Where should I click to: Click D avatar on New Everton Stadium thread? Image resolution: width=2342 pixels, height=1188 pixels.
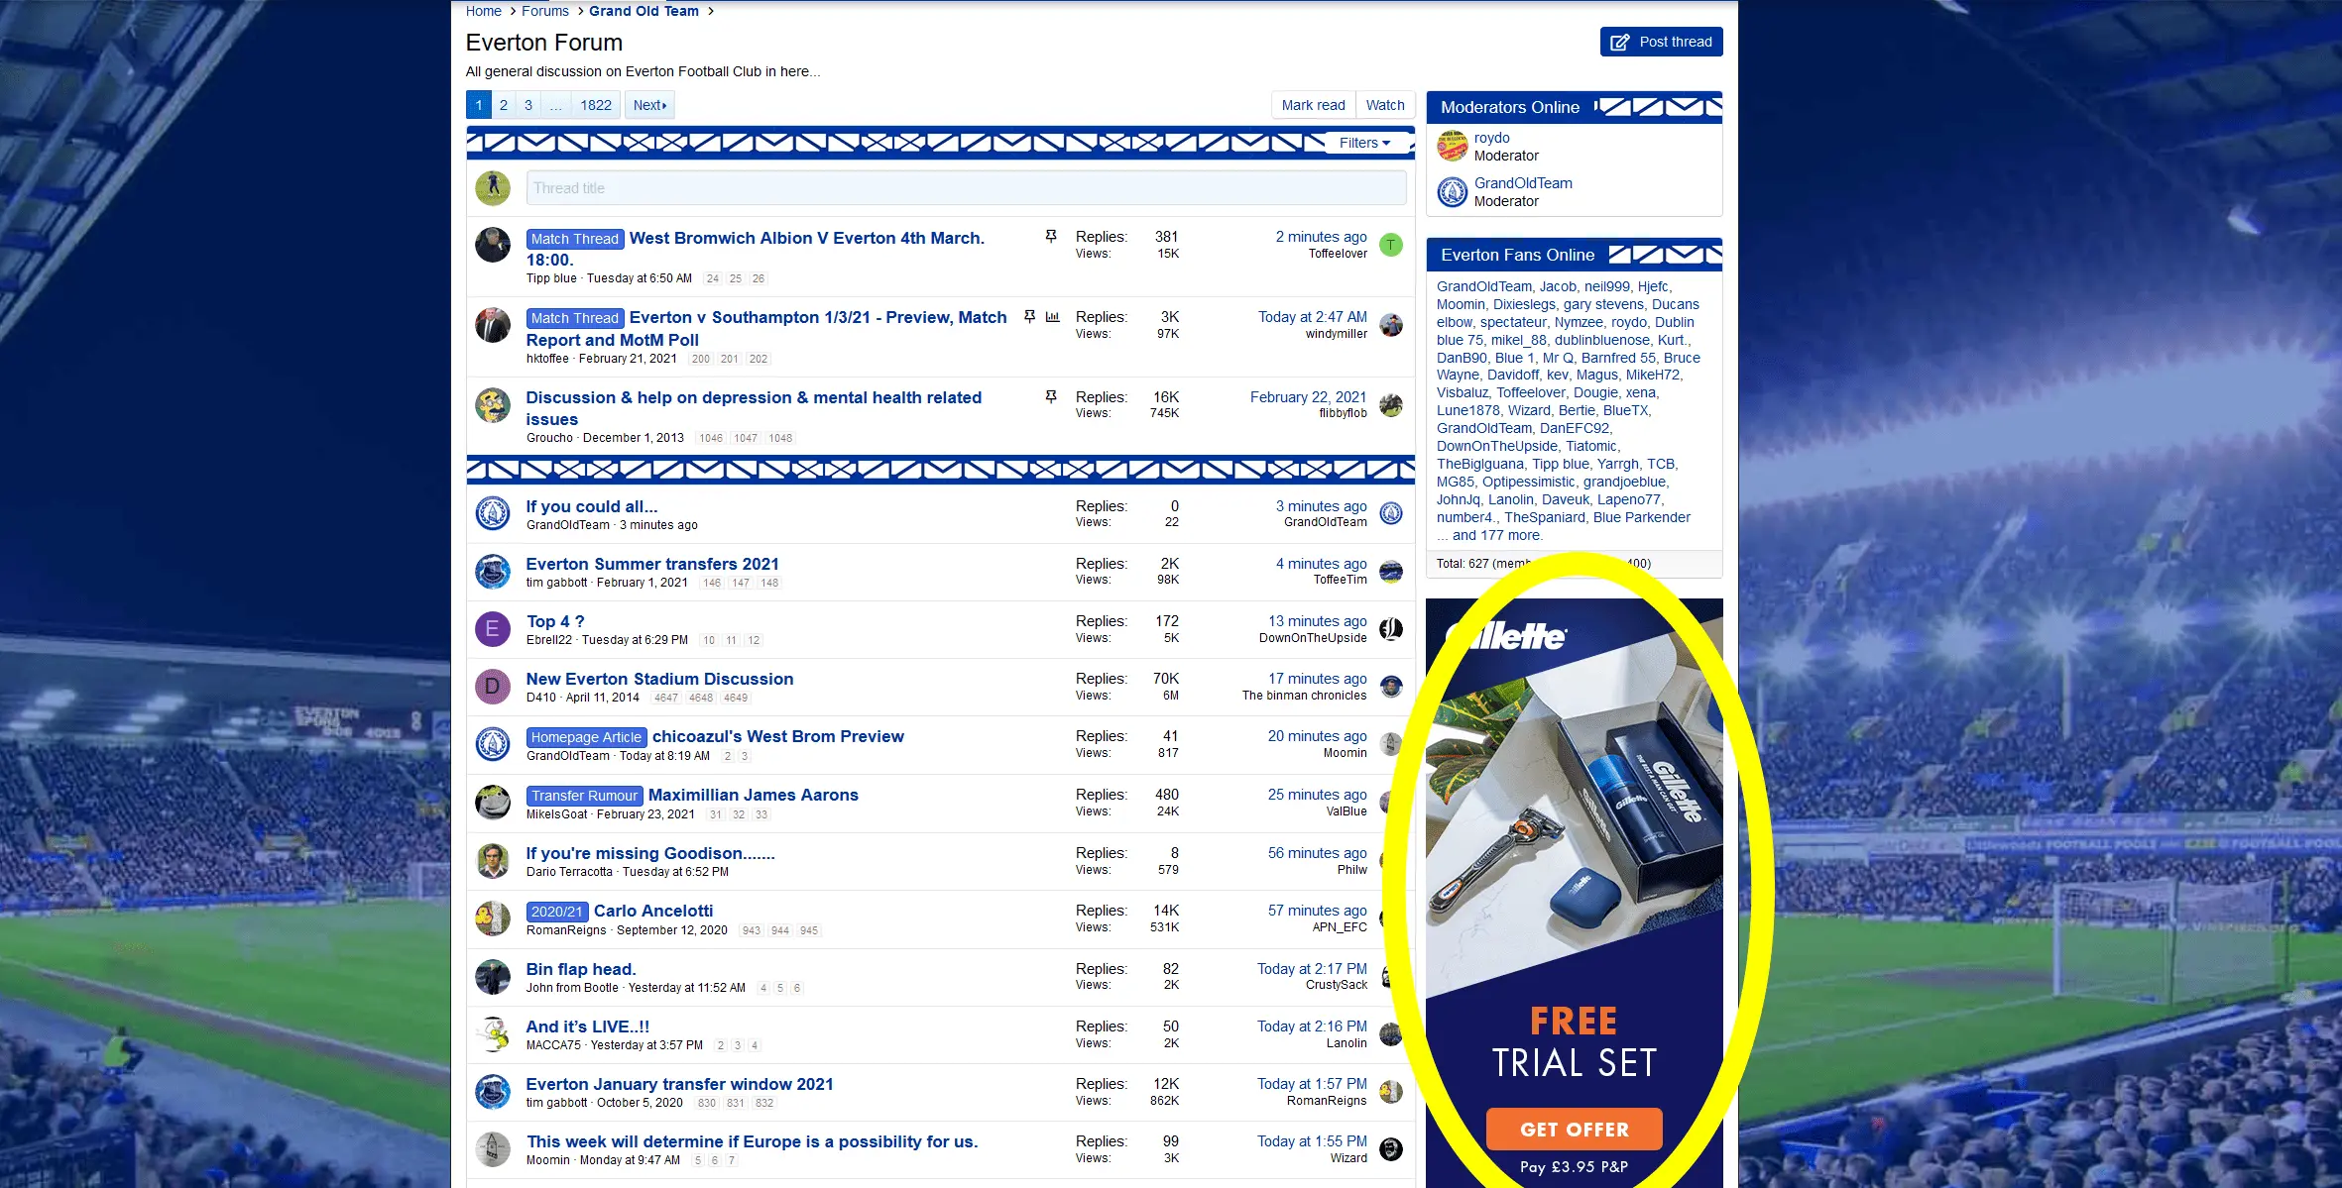tap(493, 687)
